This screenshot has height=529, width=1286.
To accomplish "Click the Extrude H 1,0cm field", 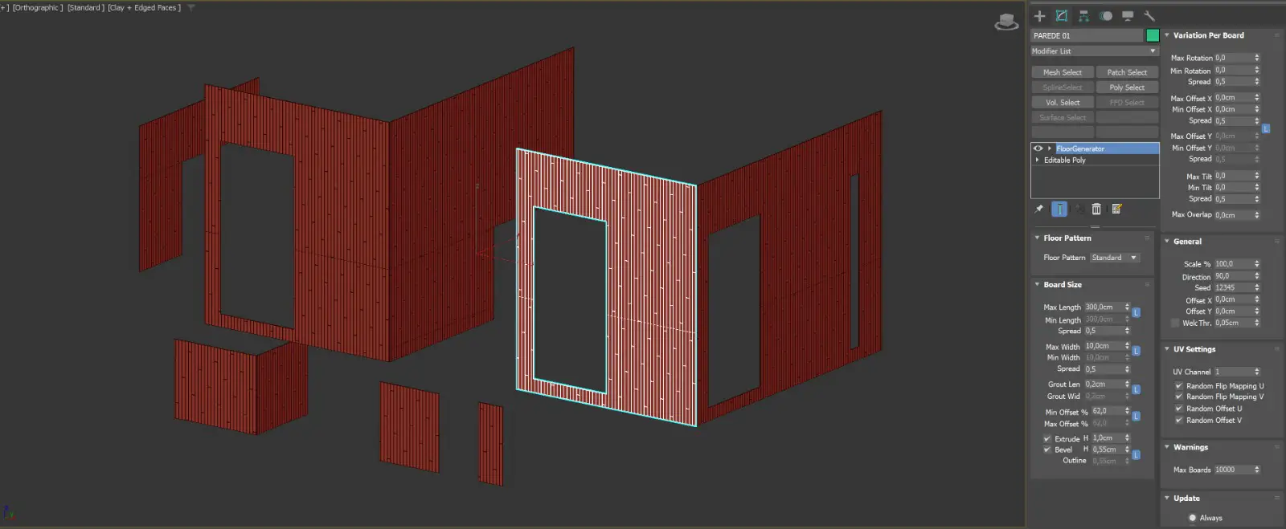I will (x=1108, y=438).
